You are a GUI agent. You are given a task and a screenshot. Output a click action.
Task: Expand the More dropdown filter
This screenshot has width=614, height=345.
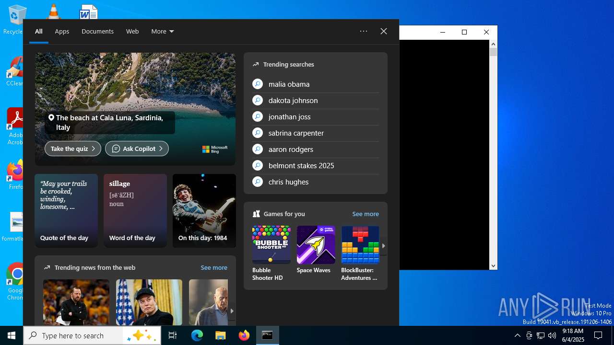pos(163,31)
